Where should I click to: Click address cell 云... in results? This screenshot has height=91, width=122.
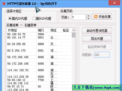(x=54, y=37)
